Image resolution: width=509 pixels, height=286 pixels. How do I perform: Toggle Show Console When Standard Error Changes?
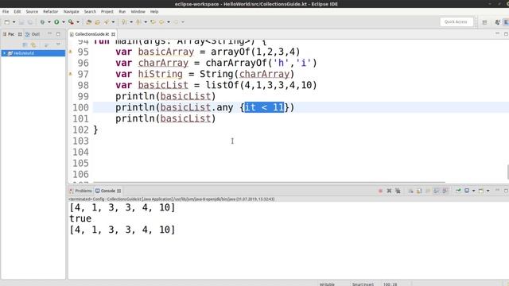[x=445, y=191]
